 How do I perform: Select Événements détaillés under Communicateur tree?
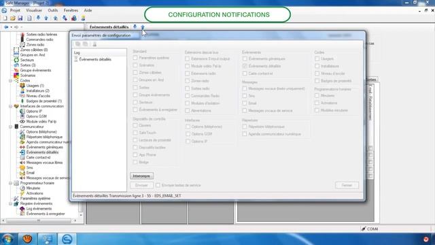click(x=42, y=152)
